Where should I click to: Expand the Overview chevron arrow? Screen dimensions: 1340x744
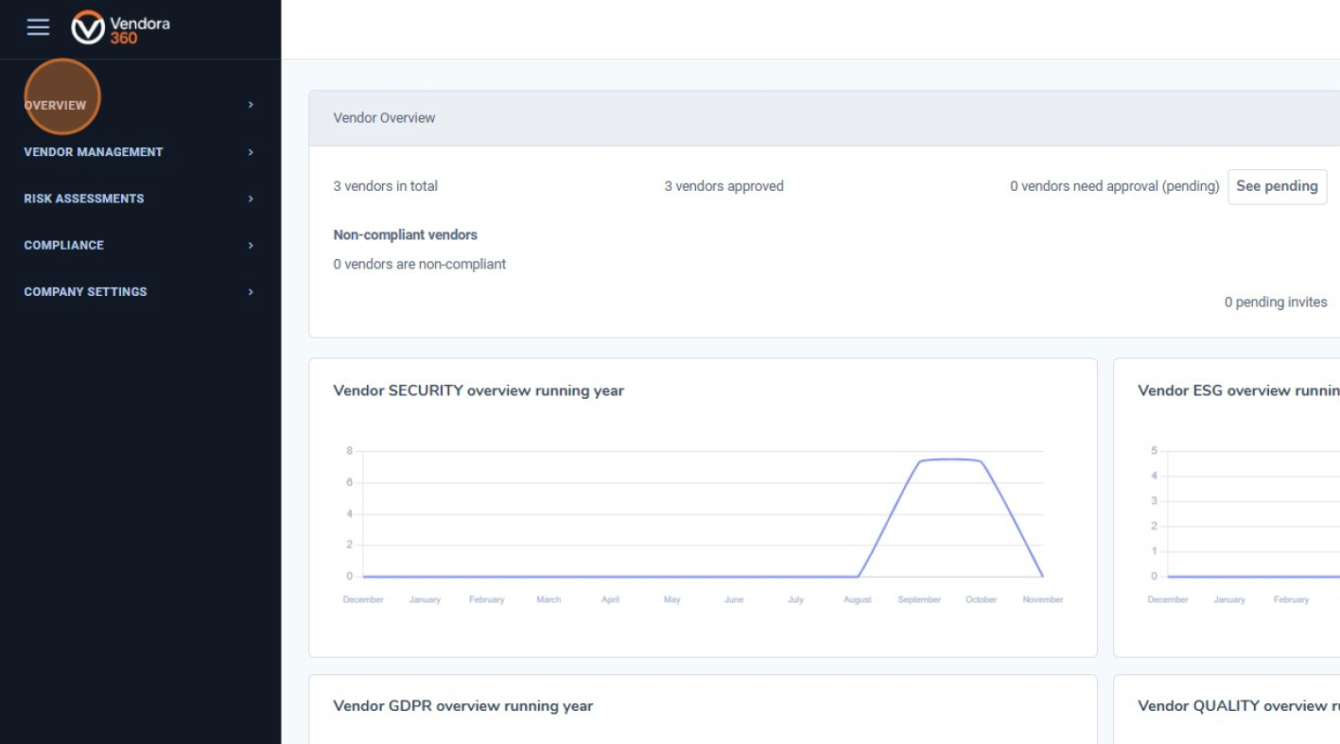(x=251, y=105)
